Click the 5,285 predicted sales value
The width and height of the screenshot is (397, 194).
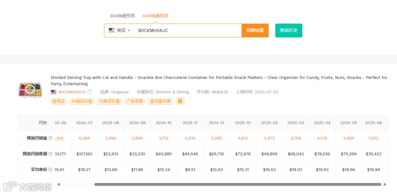[217, 139]
